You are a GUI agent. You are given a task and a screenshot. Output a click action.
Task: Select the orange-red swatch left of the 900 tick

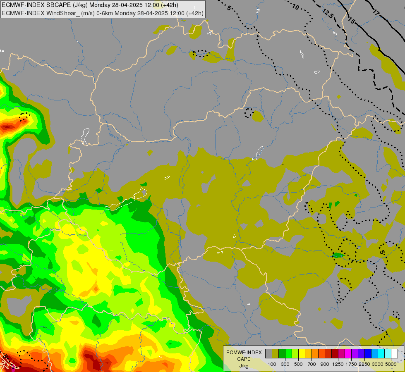click(x=321, y=354)
